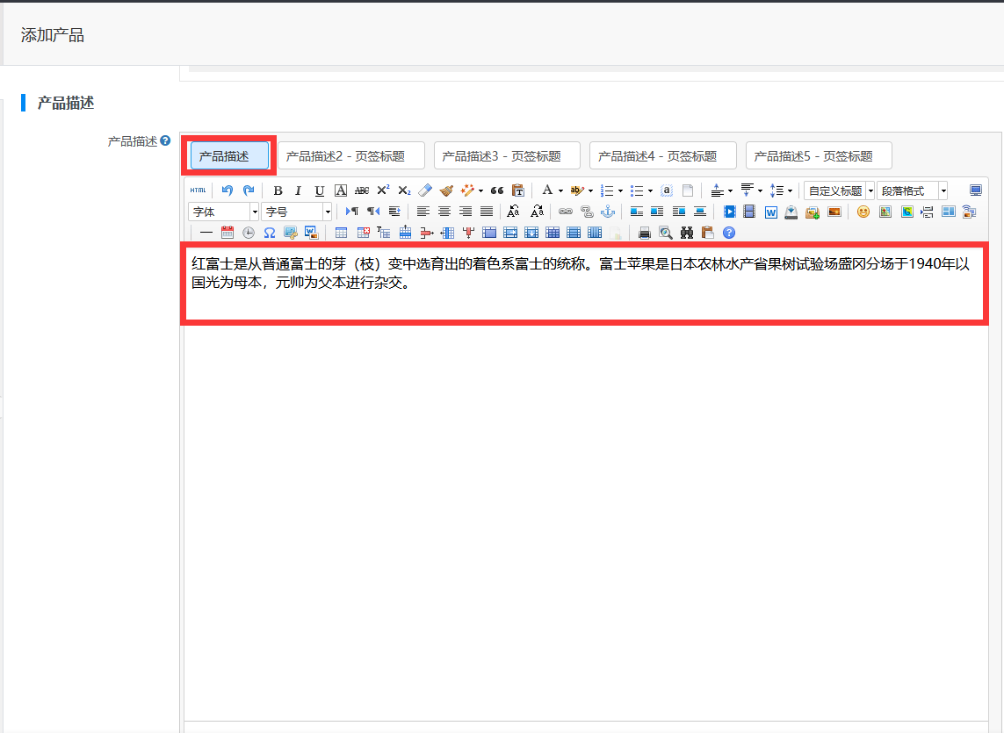The width and height of the screenshot is (1004, 733).
Task: Open the 字号 font size dropdown
Action: click(x=297, y=212)
